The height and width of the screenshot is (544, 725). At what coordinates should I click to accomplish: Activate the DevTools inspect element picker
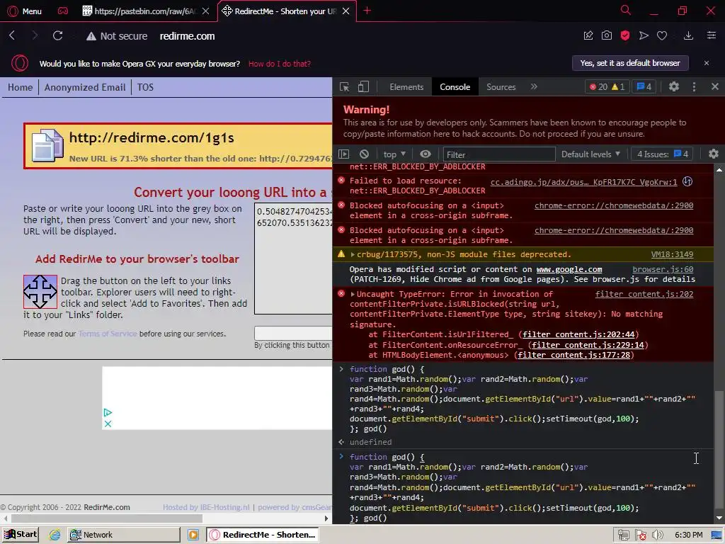pos(345,87)
